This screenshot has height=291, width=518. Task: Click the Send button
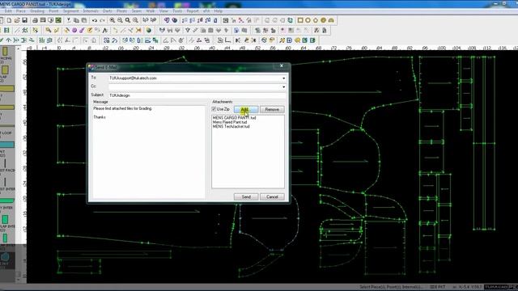pos(246,196)
